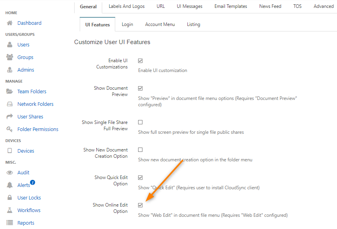The width and height of the screenshot is (337, 229).
Task: Click the Alerts bell icon
Action: point(10,185)
